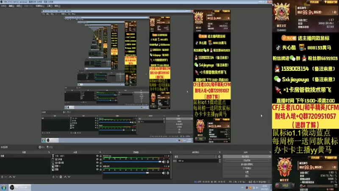Open Settings (设置) from Controls dock
This screenshot has height=191, width=339.
[247, 172]
